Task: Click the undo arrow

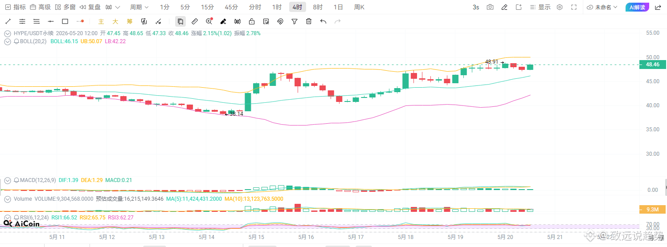Action: pos(323,21)
